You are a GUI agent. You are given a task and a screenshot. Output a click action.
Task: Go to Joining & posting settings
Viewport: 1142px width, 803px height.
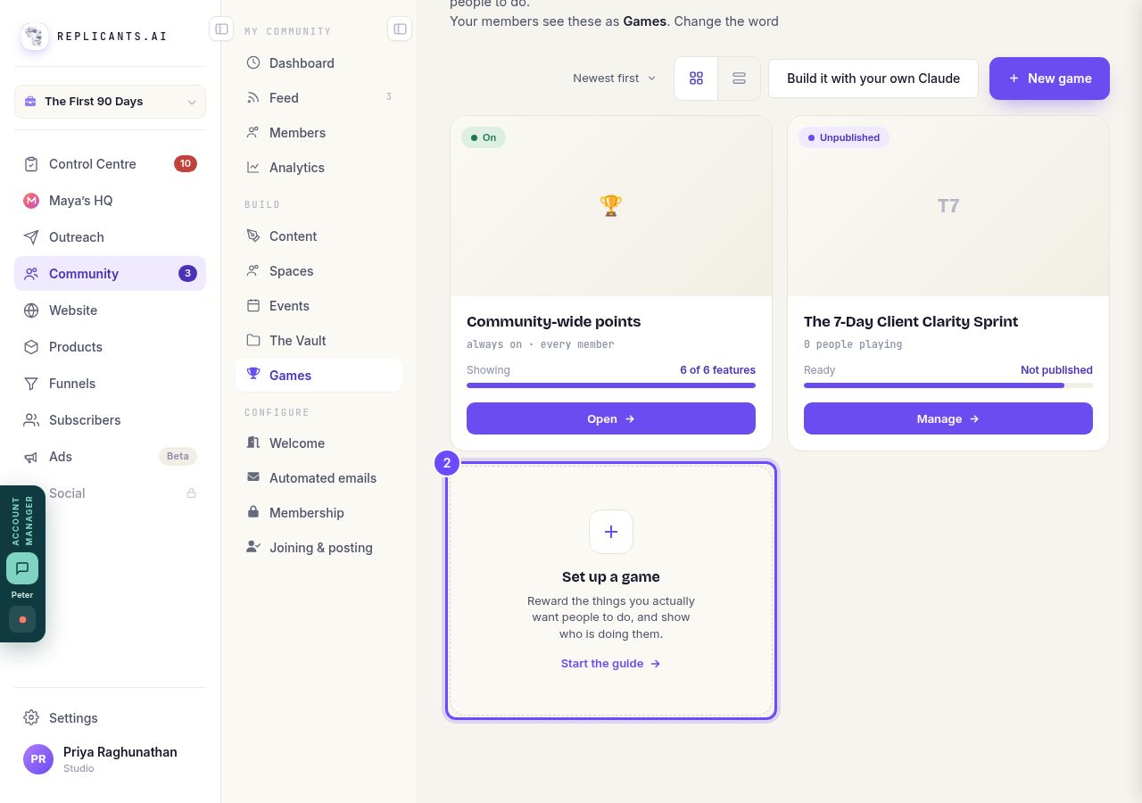pyautogui.click(x=319, y=548)
